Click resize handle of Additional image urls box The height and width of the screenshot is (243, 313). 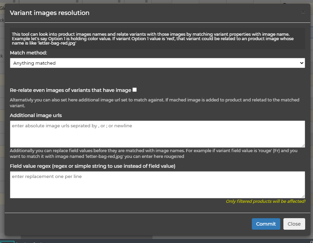point(303,146)
